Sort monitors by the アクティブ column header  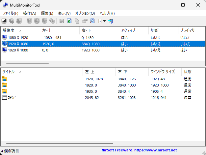134,30
